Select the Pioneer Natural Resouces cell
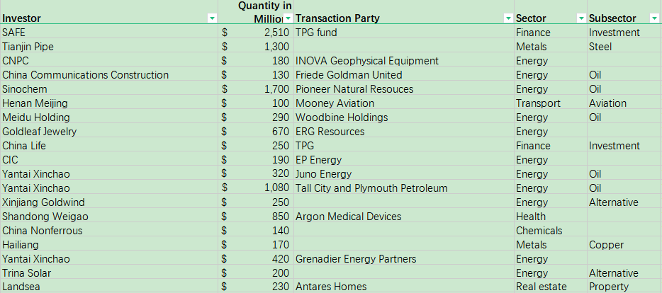 [x=354, y=89]
